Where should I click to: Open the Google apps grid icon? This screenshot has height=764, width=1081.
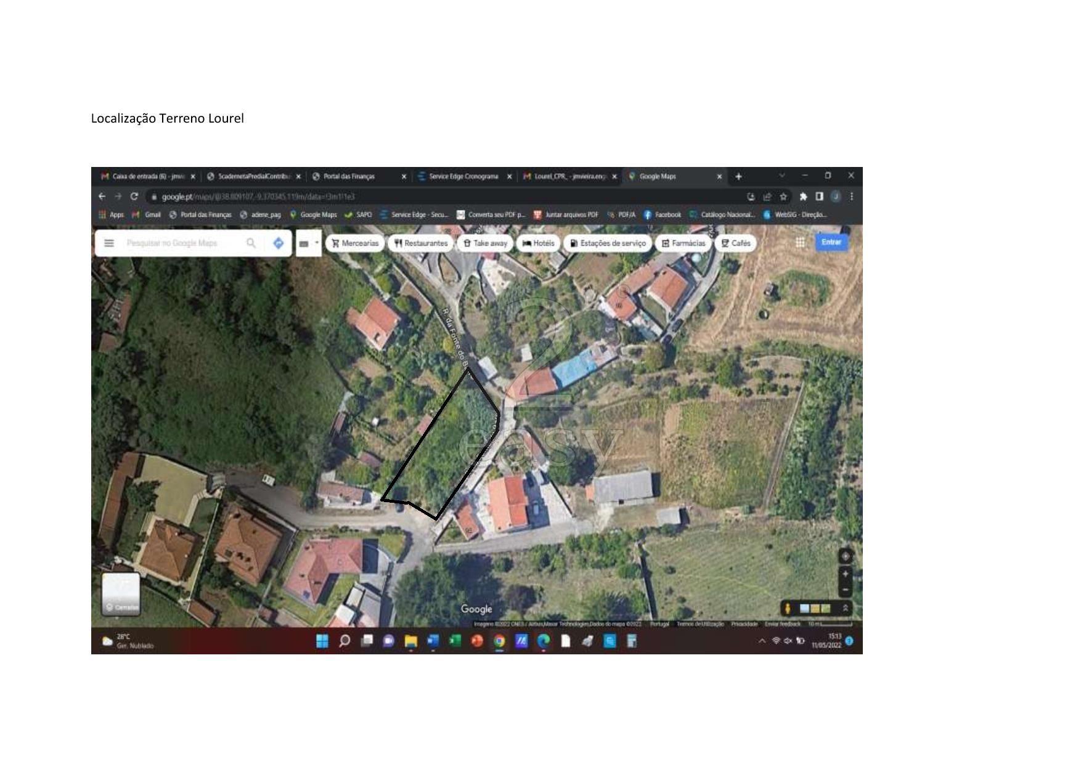800,243
